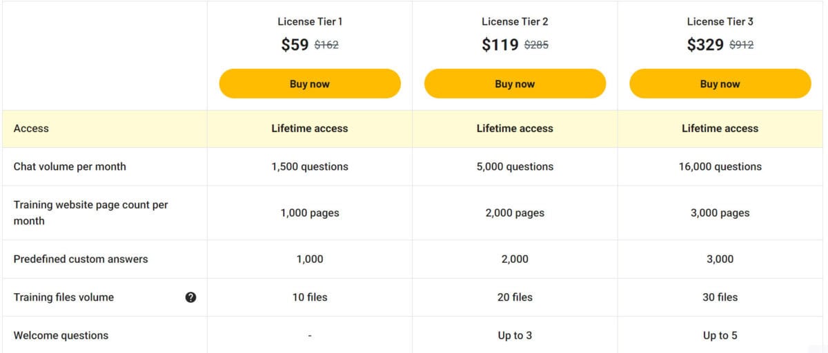Select the License Tier 3 heading

pos(720,21)
